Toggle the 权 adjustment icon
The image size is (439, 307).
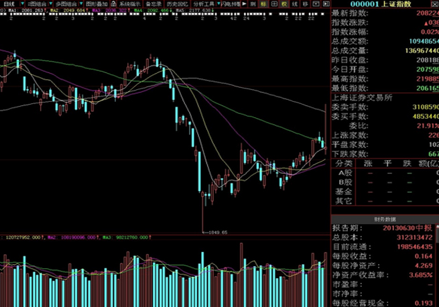(285, 4)
